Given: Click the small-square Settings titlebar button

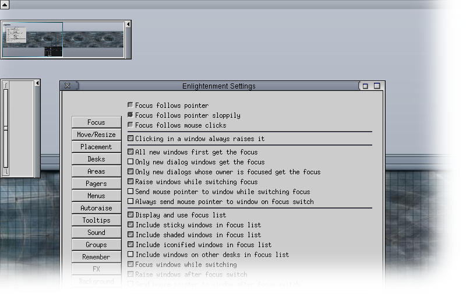Looking at the screenshot, I should [x=365, y=86].
